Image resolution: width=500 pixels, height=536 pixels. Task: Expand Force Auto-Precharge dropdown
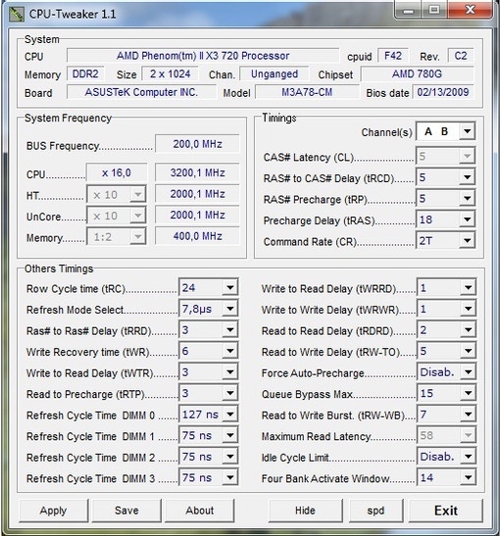pos(446,372)
